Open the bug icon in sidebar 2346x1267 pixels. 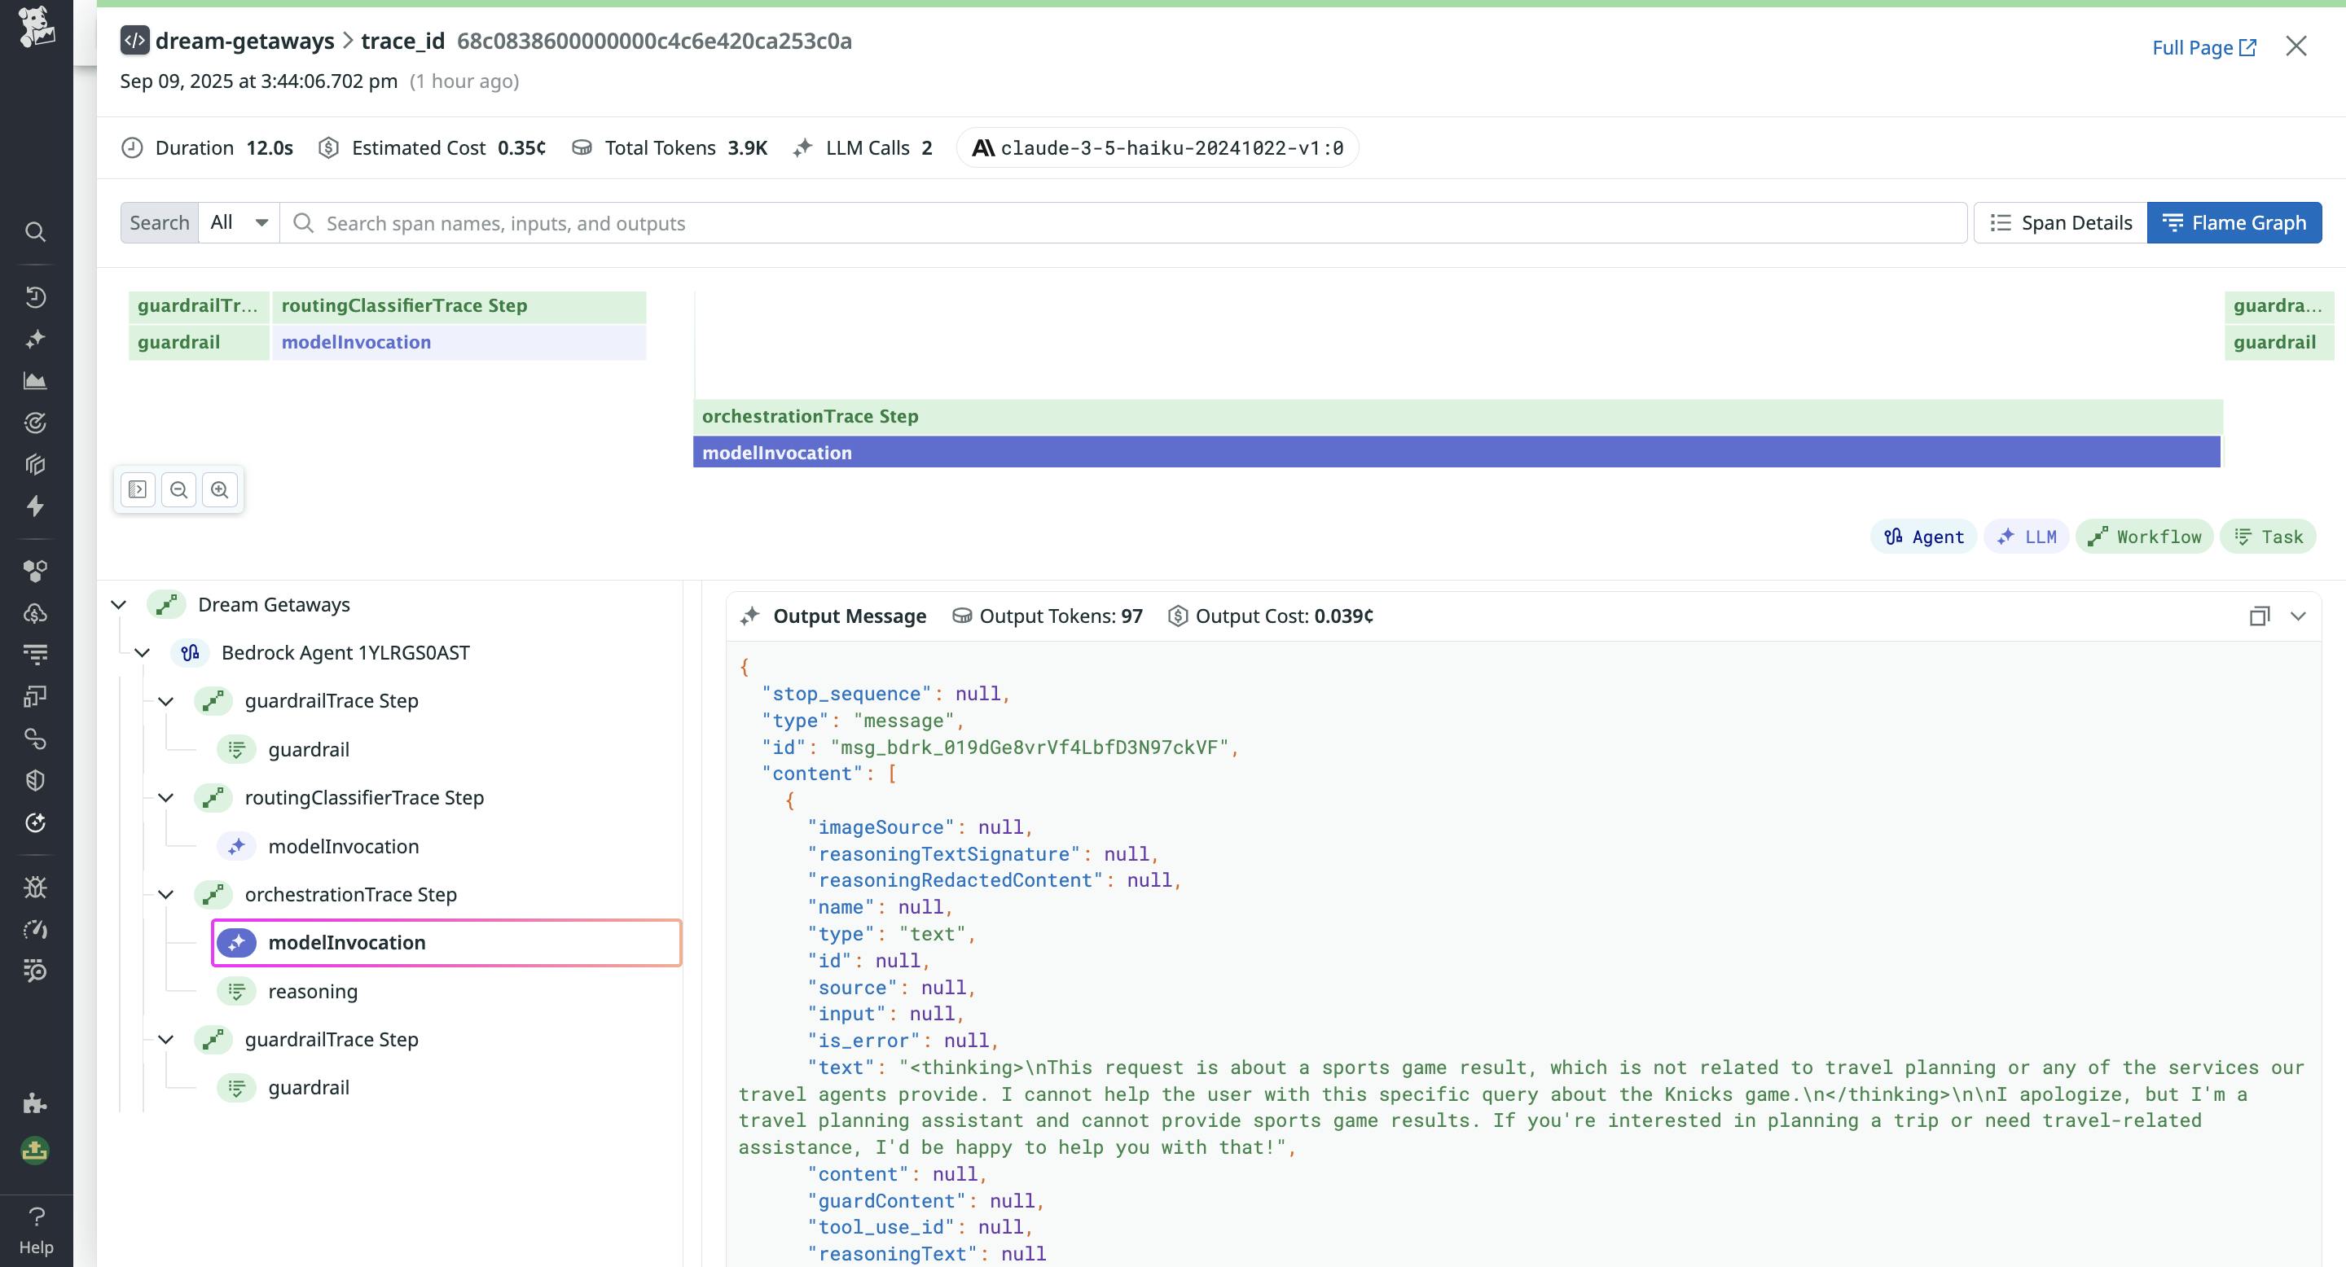tap(36, 887)
